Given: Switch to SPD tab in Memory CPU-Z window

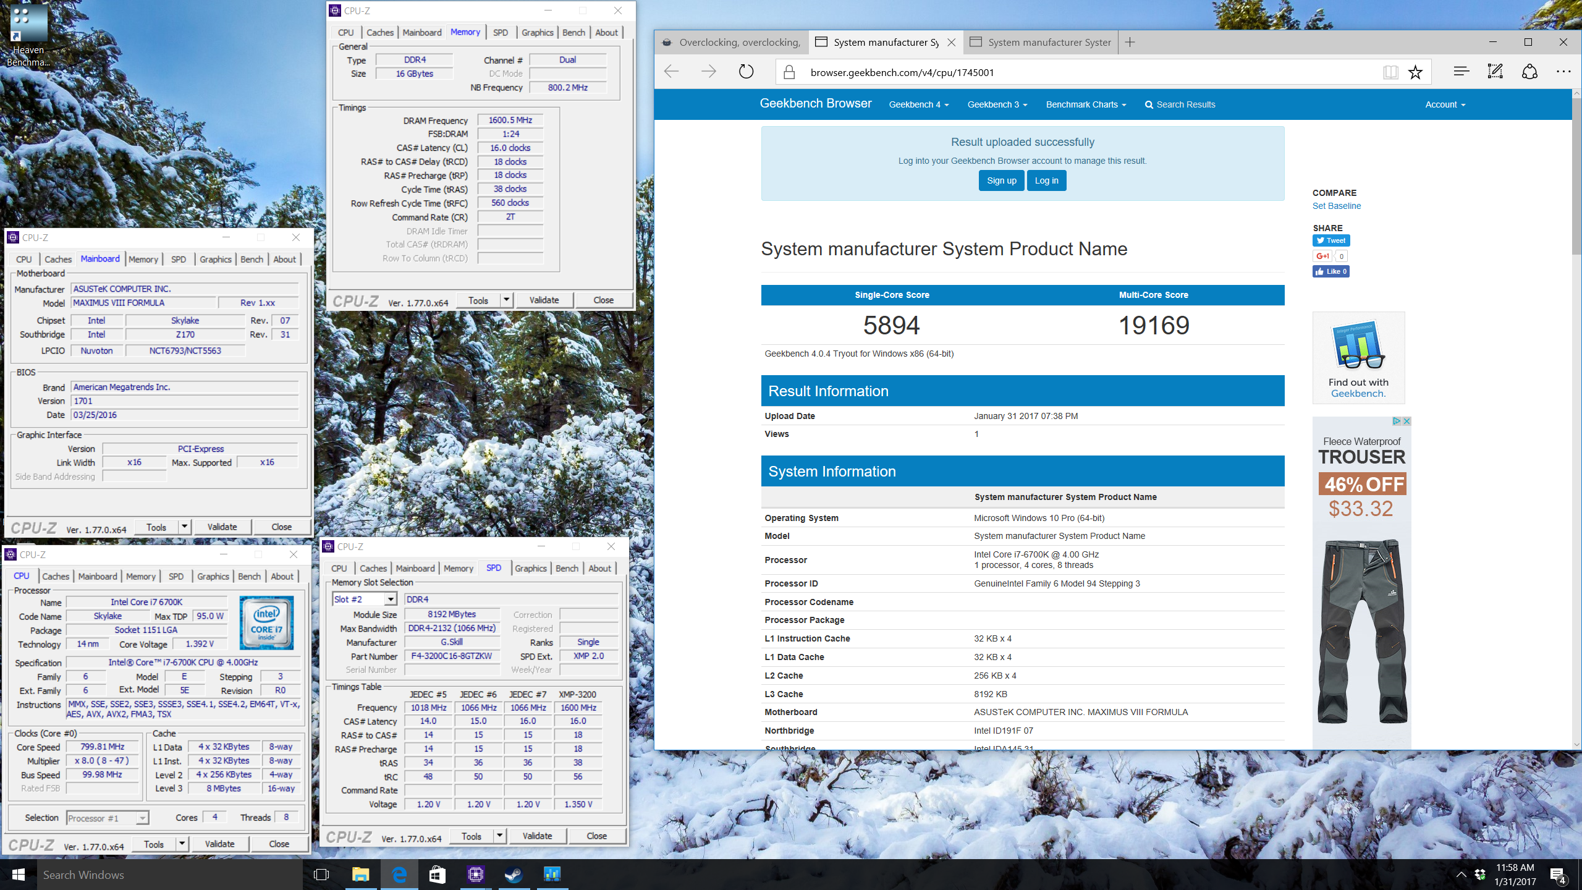Looking at the screenshot, I should [x=501, y=32].
